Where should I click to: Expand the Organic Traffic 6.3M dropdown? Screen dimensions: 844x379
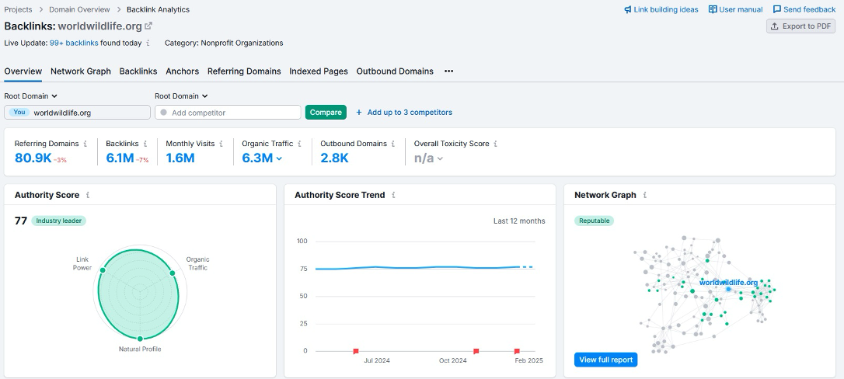279,158
